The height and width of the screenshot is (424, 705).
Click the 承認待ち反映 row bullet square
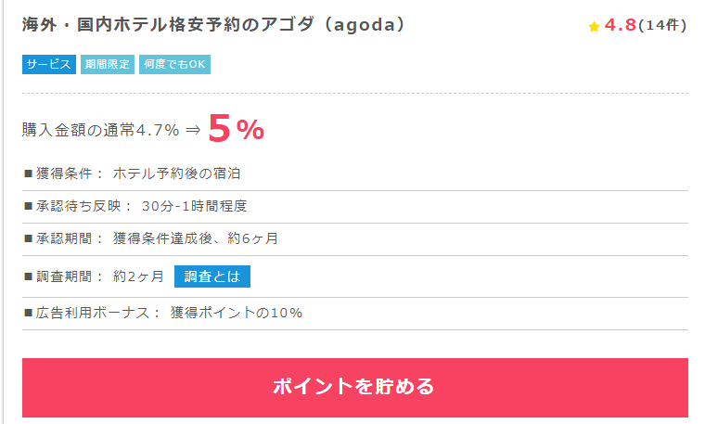click(28, 206)
